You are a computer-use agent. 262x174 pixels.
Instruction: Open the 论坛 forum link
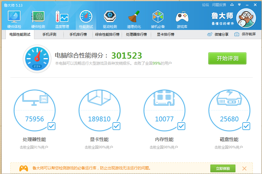point(205,5)
